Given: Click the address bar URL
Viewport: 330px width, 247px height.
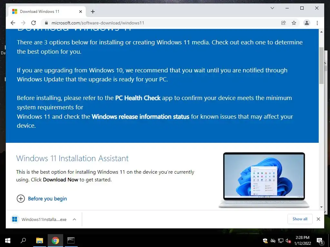Looking at the screenshot, I should click(98, 23).
